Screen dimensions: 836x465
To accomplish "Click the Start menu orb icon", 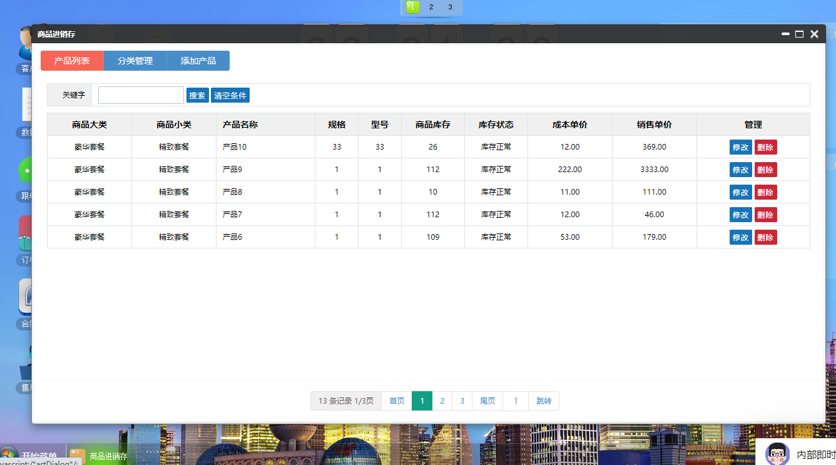I will pos(9,456).
